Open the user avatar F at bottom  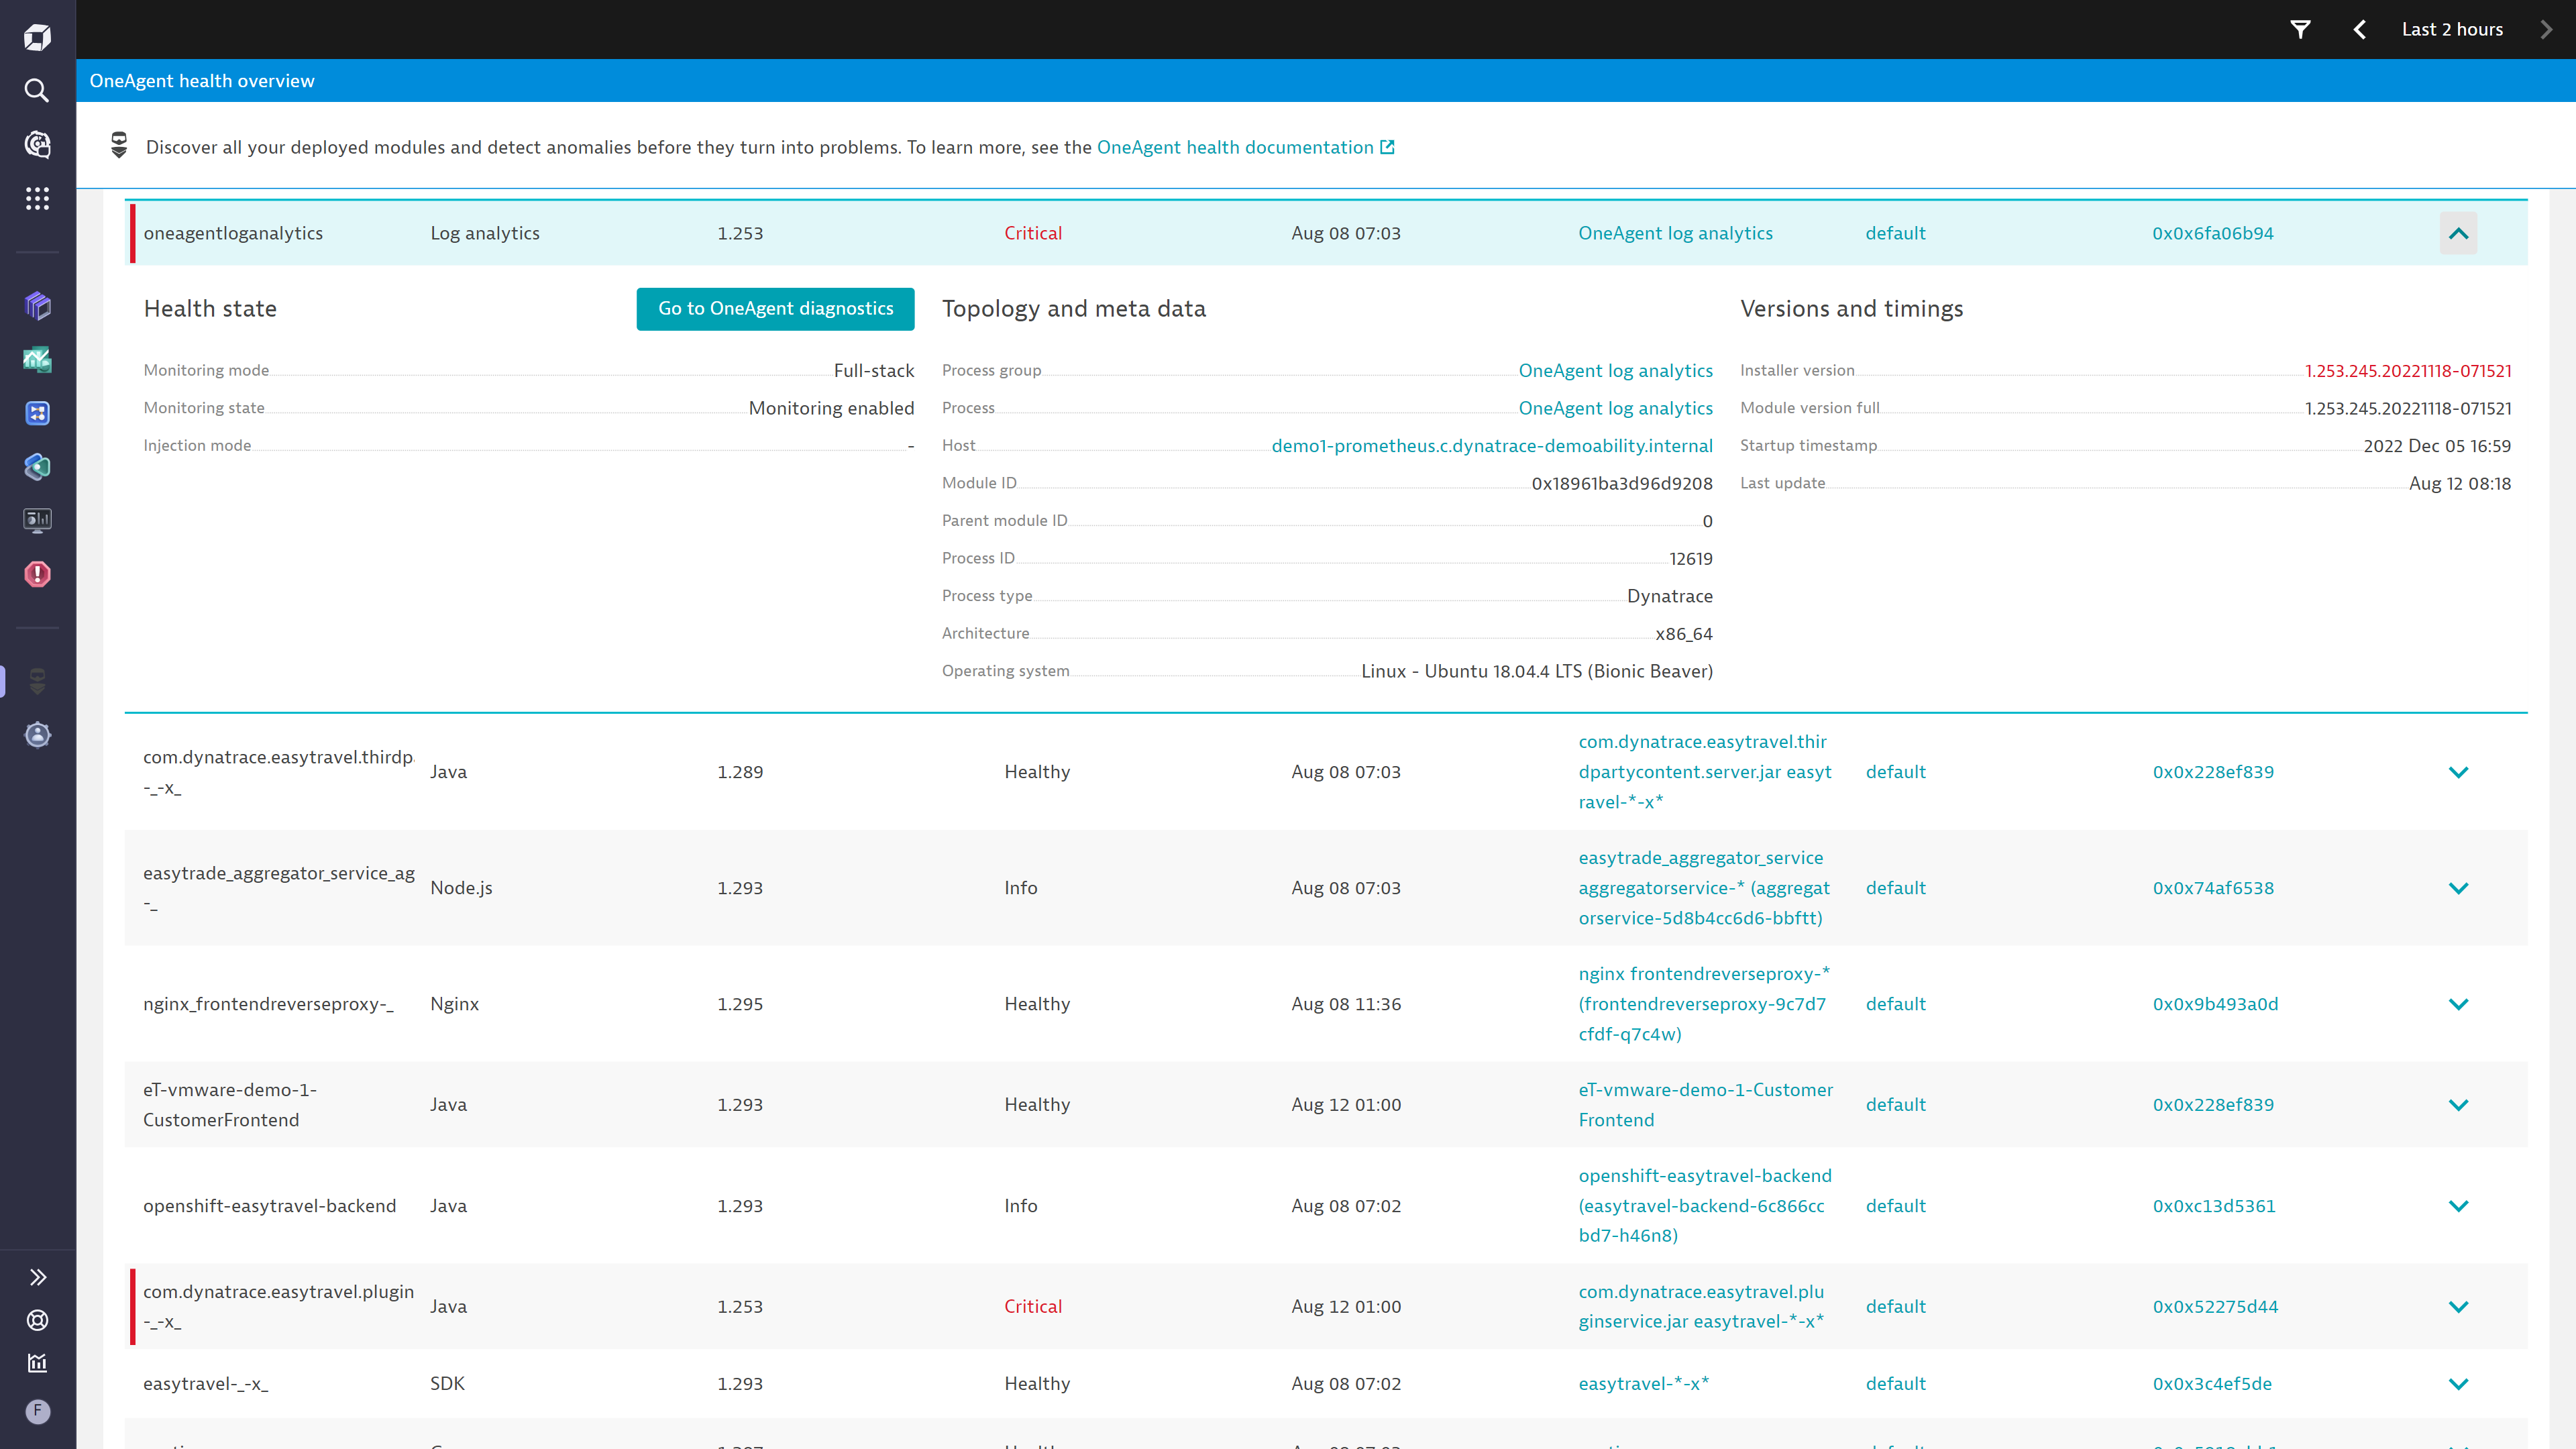[37, 1411]
